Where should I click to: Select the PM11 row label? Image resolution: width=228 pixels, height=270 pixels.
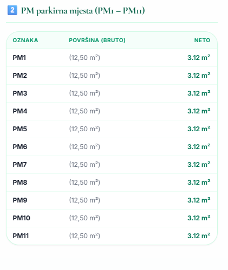coord(21,236)
